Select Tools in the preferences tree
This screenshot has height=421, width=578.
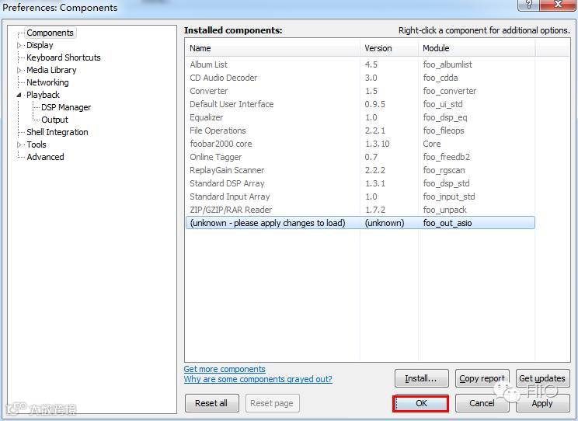[36, 144]
